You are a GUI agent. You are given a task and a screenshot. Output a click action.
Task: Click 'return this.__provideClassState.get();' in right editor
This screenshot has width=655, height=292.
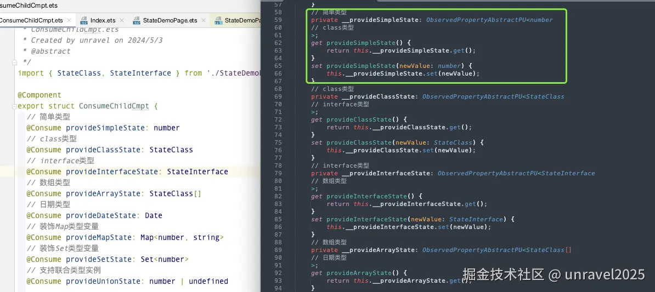point(399,127)
